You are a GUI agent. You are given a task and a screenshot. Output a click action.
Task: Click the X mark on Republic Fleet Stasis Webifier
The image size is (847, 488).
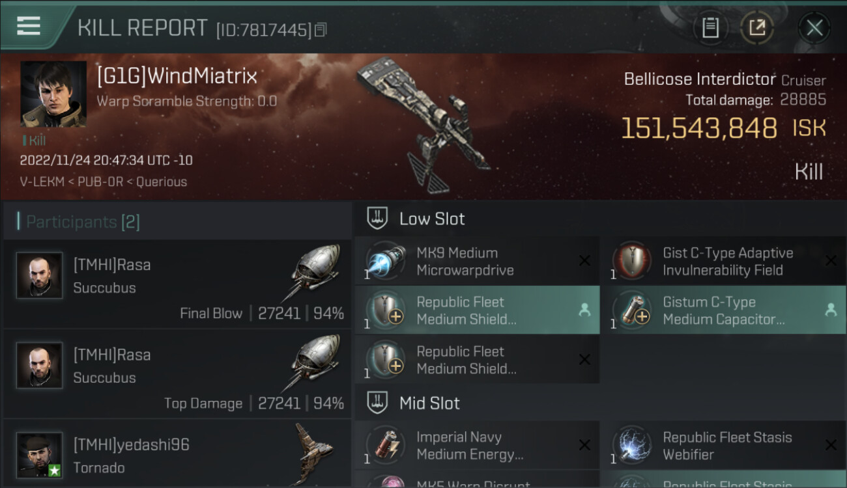831,445
